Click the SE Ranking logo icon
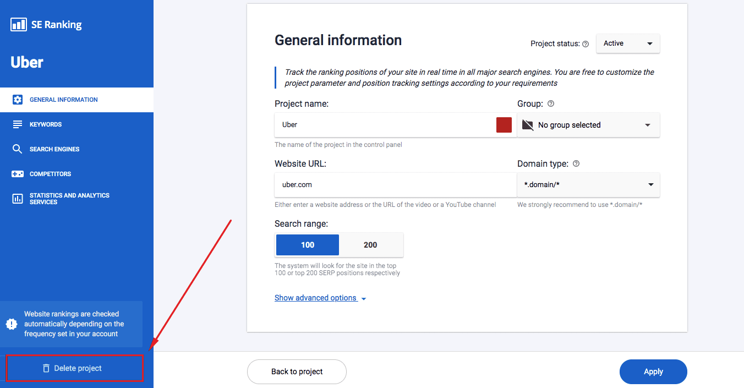 point(19,24)
